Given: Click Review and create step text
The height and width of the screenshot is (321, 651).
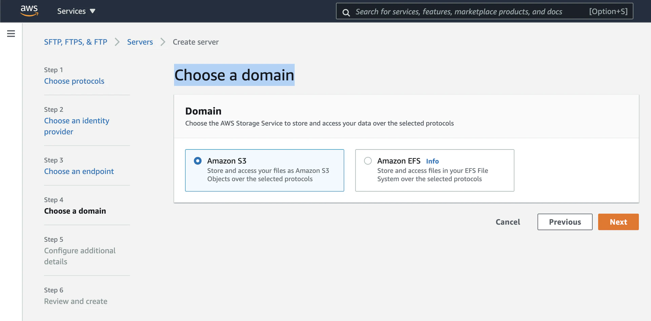Looking at the screenshot, I should coord(76,301).
